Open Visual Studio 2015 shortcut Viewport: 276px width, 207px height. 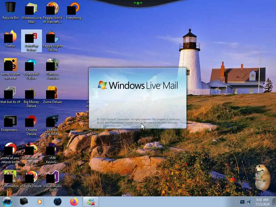coord(53,181)
